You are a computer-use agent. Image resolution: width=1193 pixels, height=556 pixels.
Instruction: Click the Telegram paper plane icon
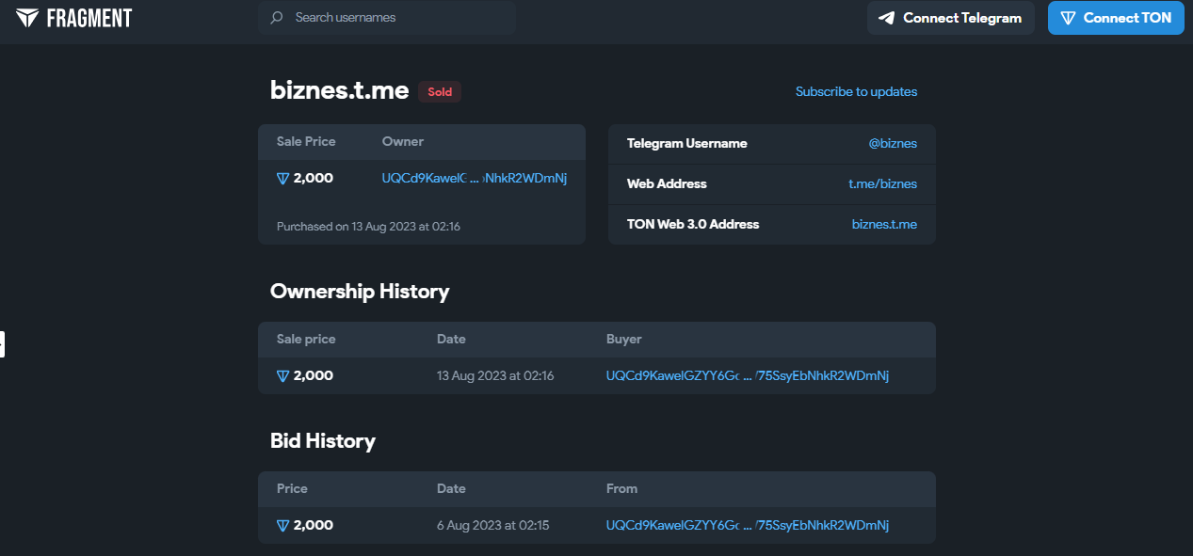pyautogui.click(x=886, y=18)
